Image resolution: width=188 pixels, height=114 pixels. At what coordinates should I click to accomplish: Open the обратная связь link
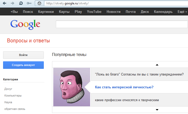point(15,109)
